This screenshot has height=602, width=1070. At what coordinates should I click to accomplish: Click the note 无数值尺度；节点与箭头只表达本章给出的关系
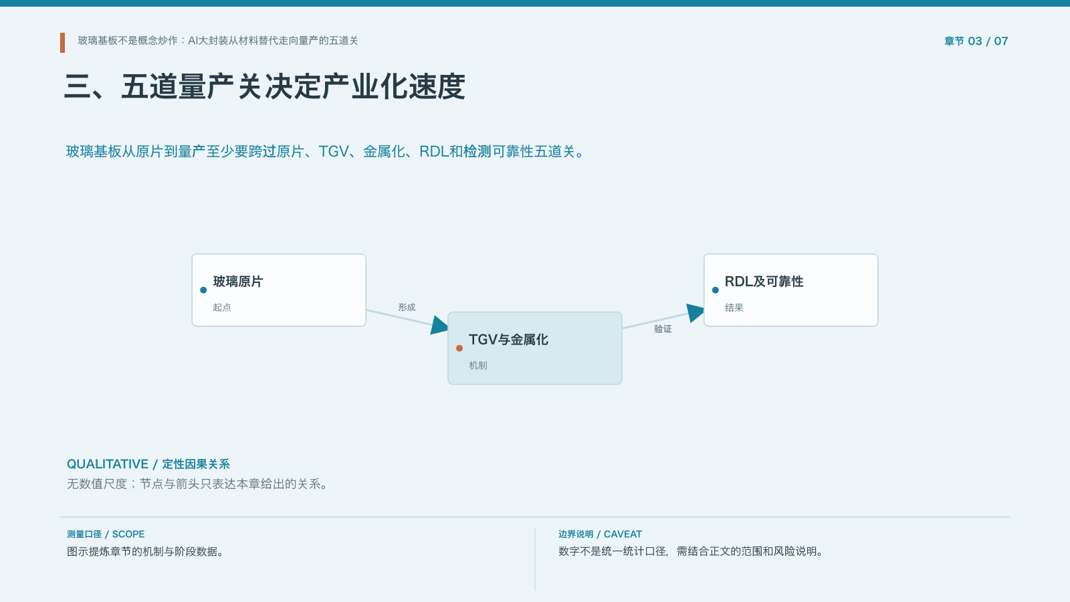point(197,484)
